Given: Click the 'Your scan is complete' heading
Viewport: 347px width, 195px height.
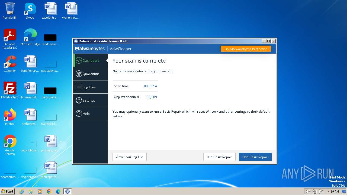Looking at the screenshot, I should tap(139, 61).
